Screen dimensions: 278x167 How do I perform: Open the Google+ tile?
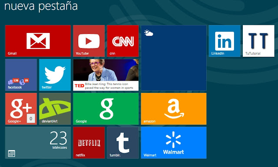(21, 109)
